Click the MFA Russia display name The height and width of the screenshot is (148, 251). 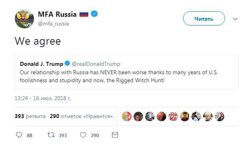point(57,14)
